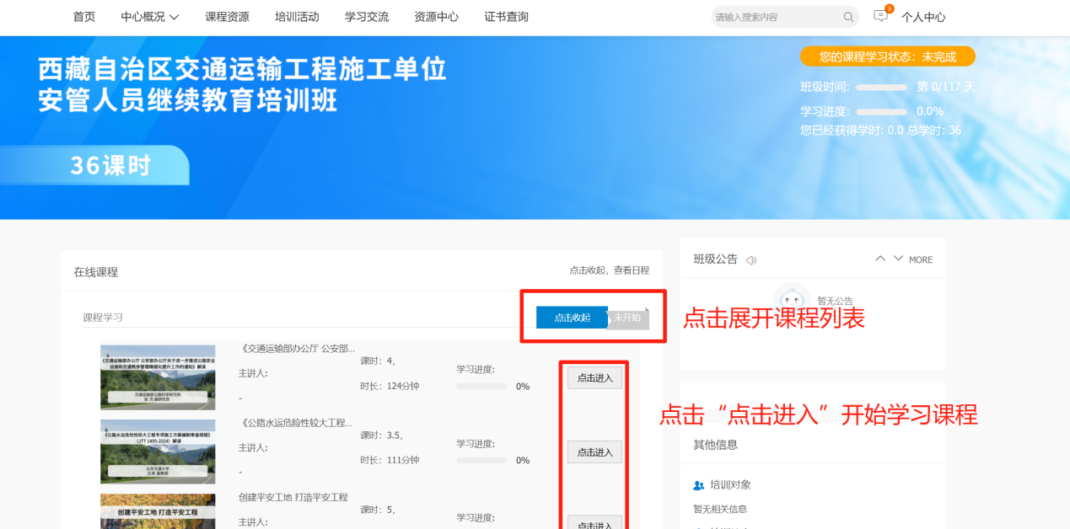Select 培训活动 in the top navigation

[297, 17]
